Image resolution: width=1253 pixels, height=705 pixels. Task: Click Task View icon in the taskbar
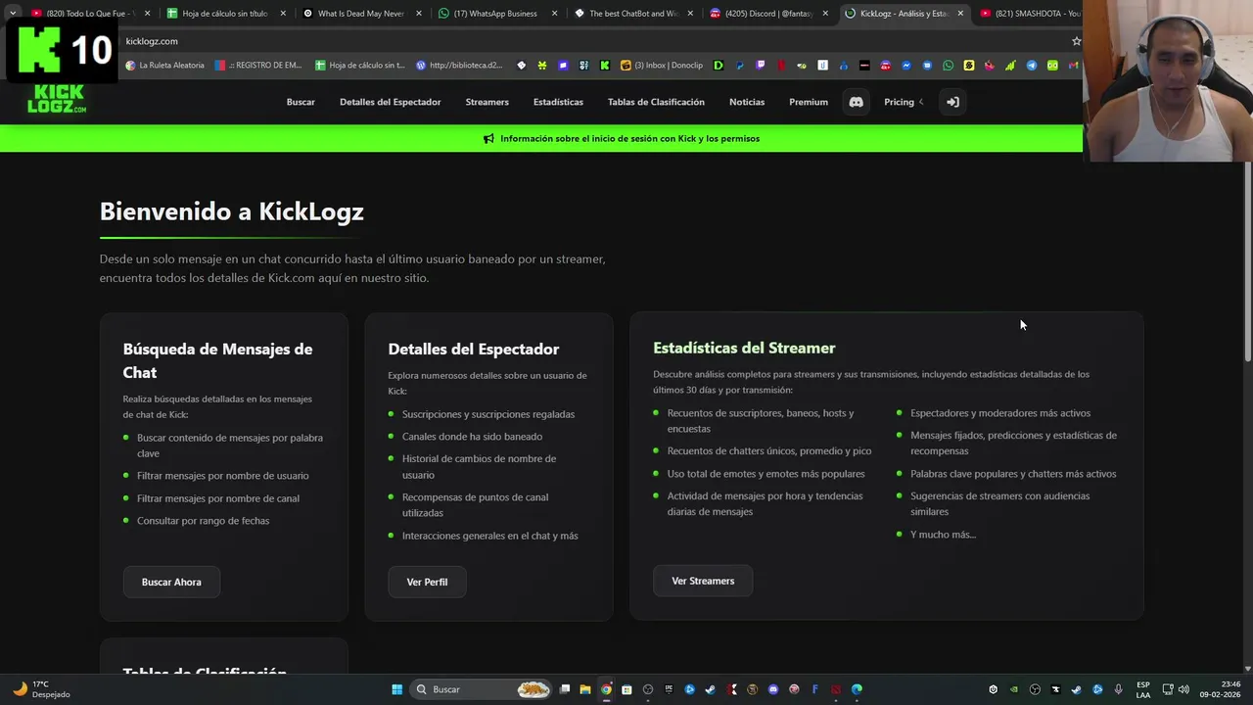(564, 689)
